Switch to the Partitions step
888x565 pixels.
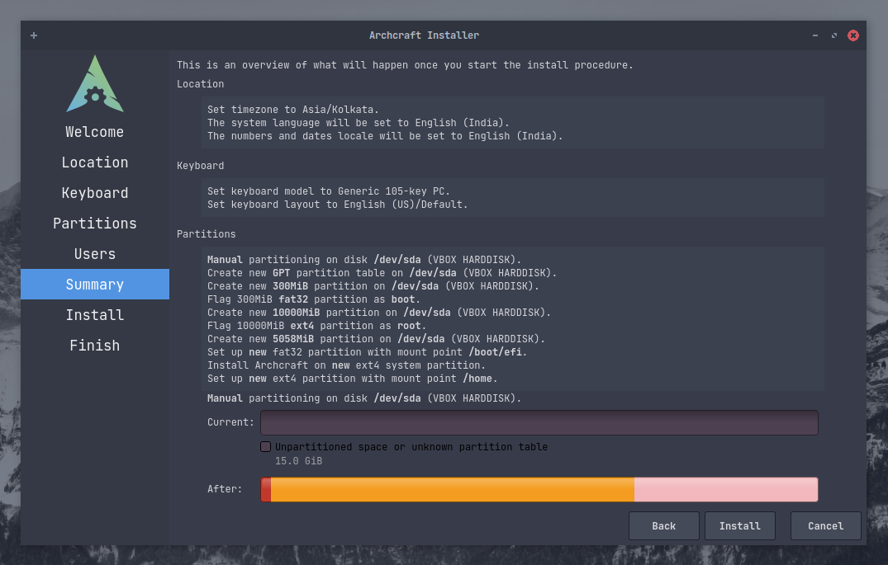pyautogui.click(x=94, y=224)
